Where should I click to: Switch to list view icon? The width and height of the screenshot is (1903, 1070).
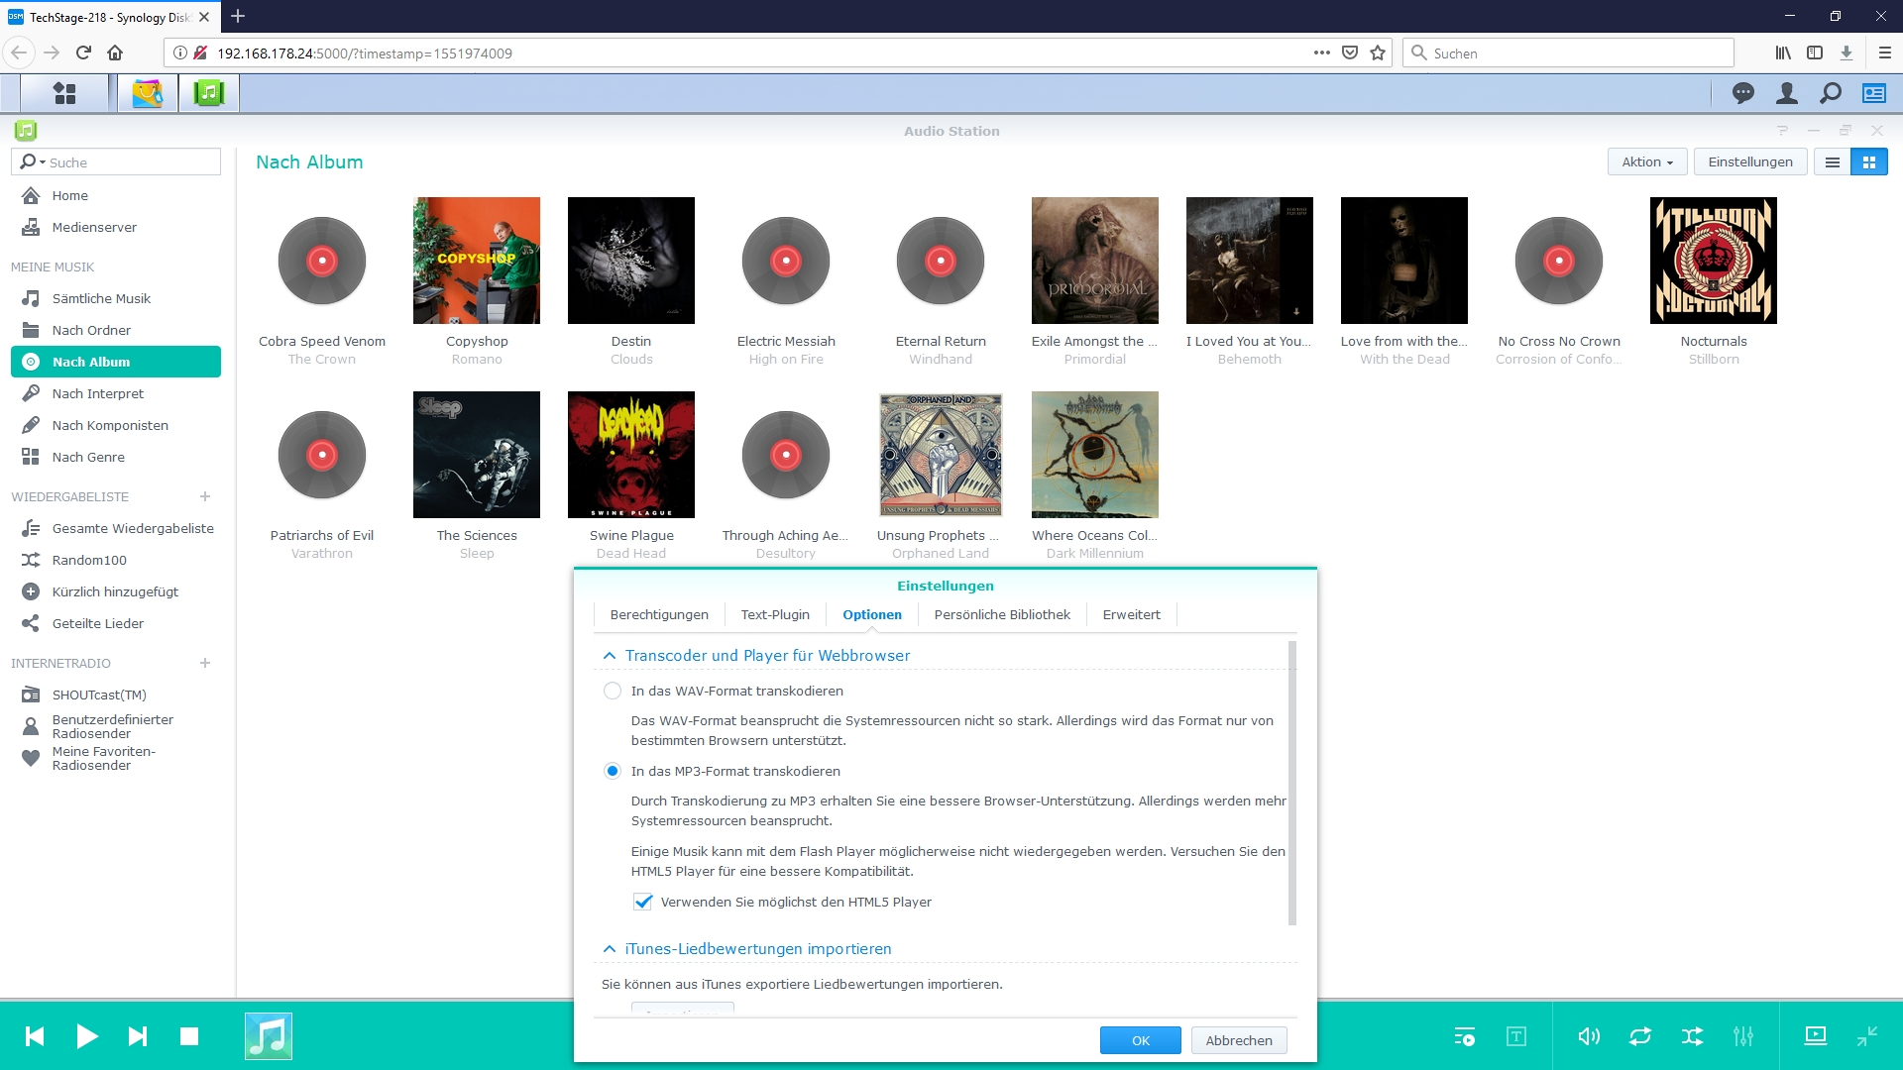pos(1833,162)
